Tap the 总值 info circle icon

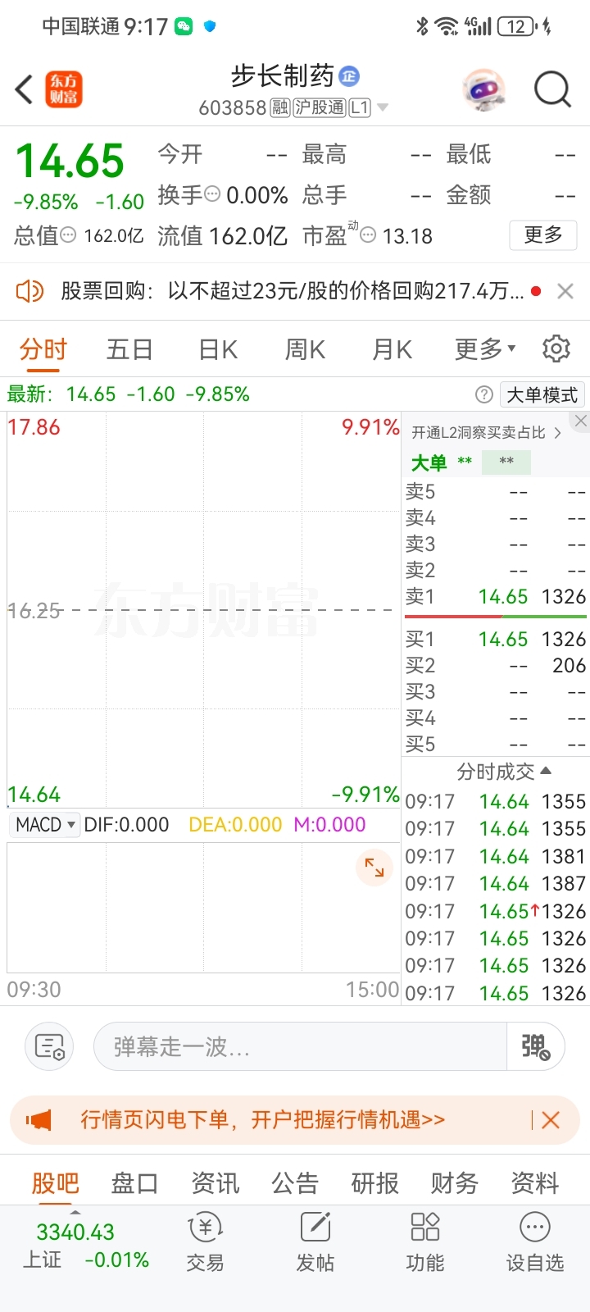pyautogui.click(x=69, y=236)
